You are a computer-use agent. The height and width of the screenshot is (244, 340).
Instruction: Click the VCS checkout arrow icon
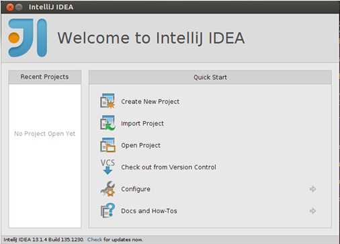click(x=108, y=167)
